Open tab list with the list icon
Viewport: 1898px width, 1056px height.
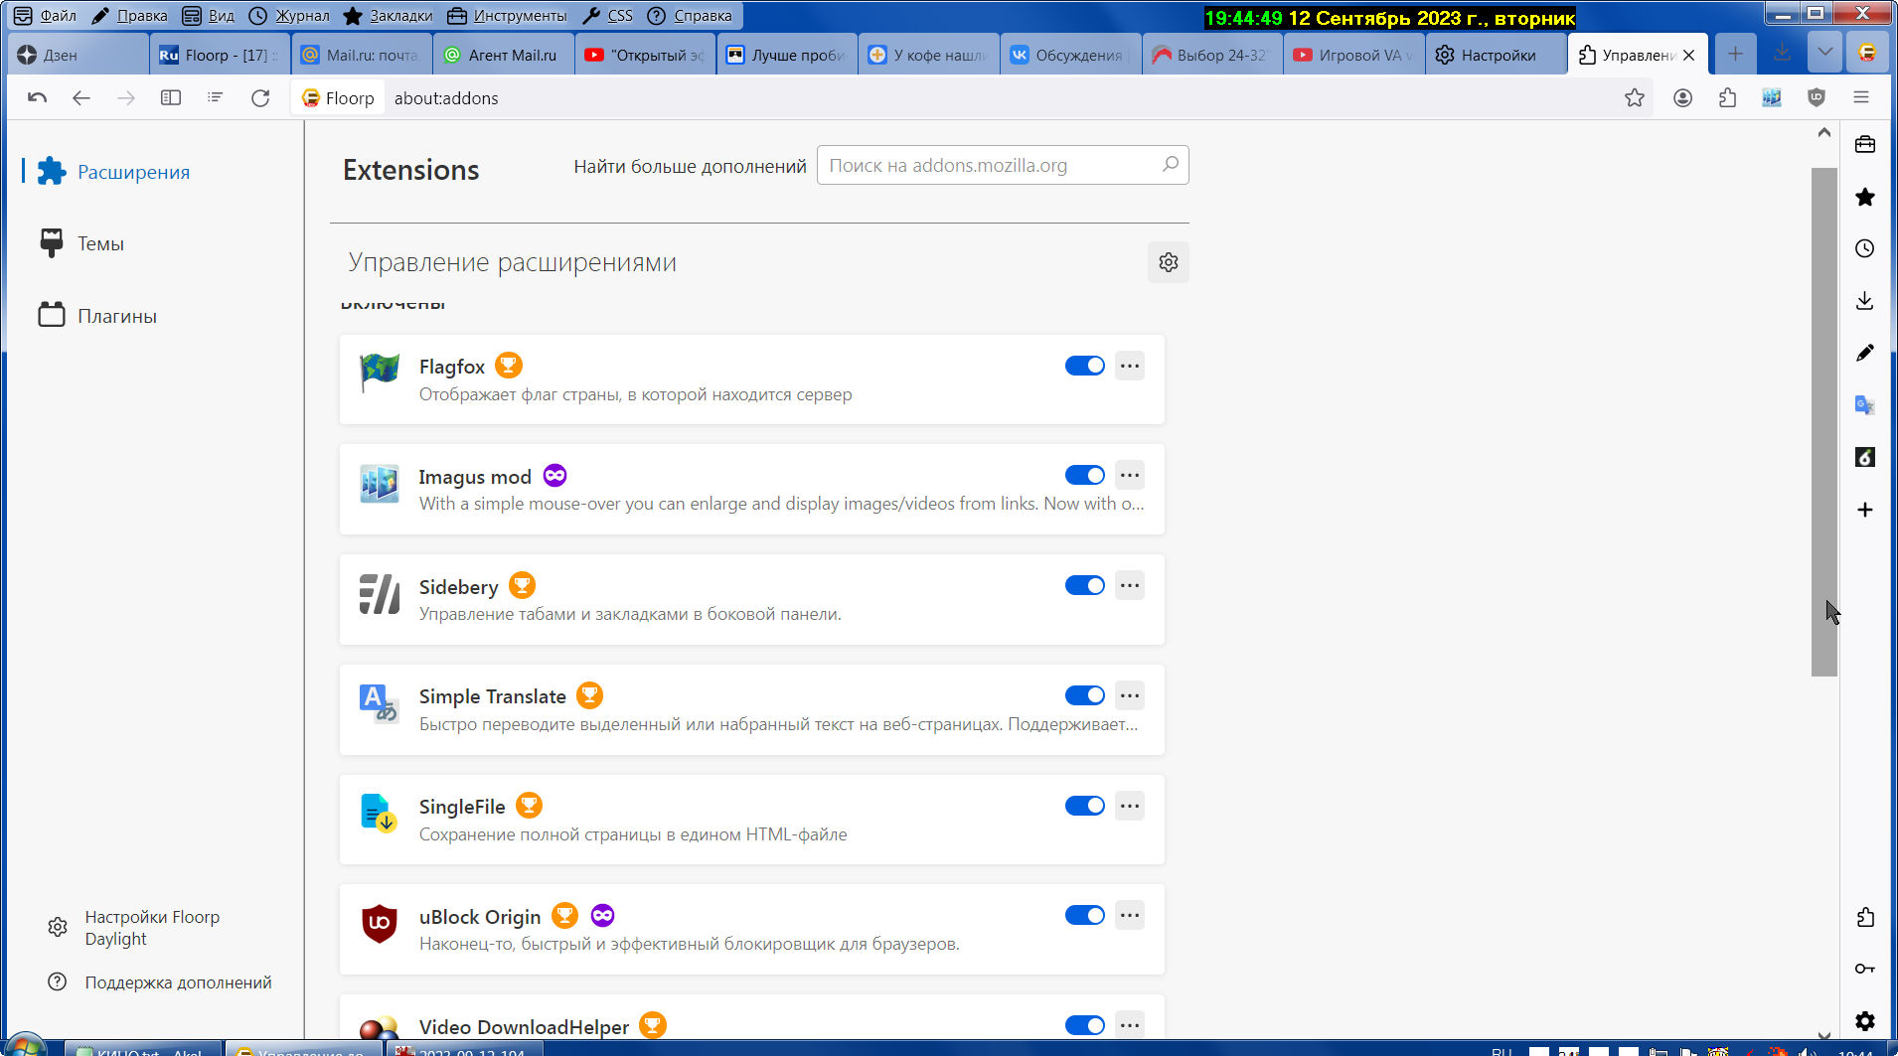[x=215, y=97]
